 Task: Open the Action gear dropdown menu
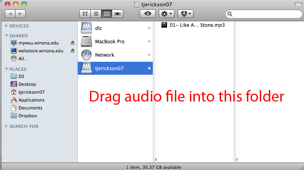click(x=166, y=14)
